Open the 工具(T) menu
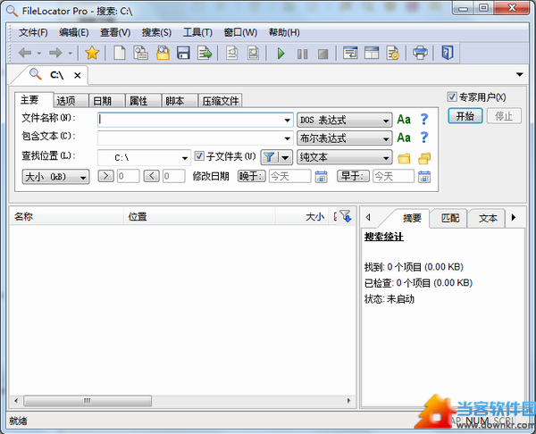Screen dimensions: 536x434 [x=197, y=32]
